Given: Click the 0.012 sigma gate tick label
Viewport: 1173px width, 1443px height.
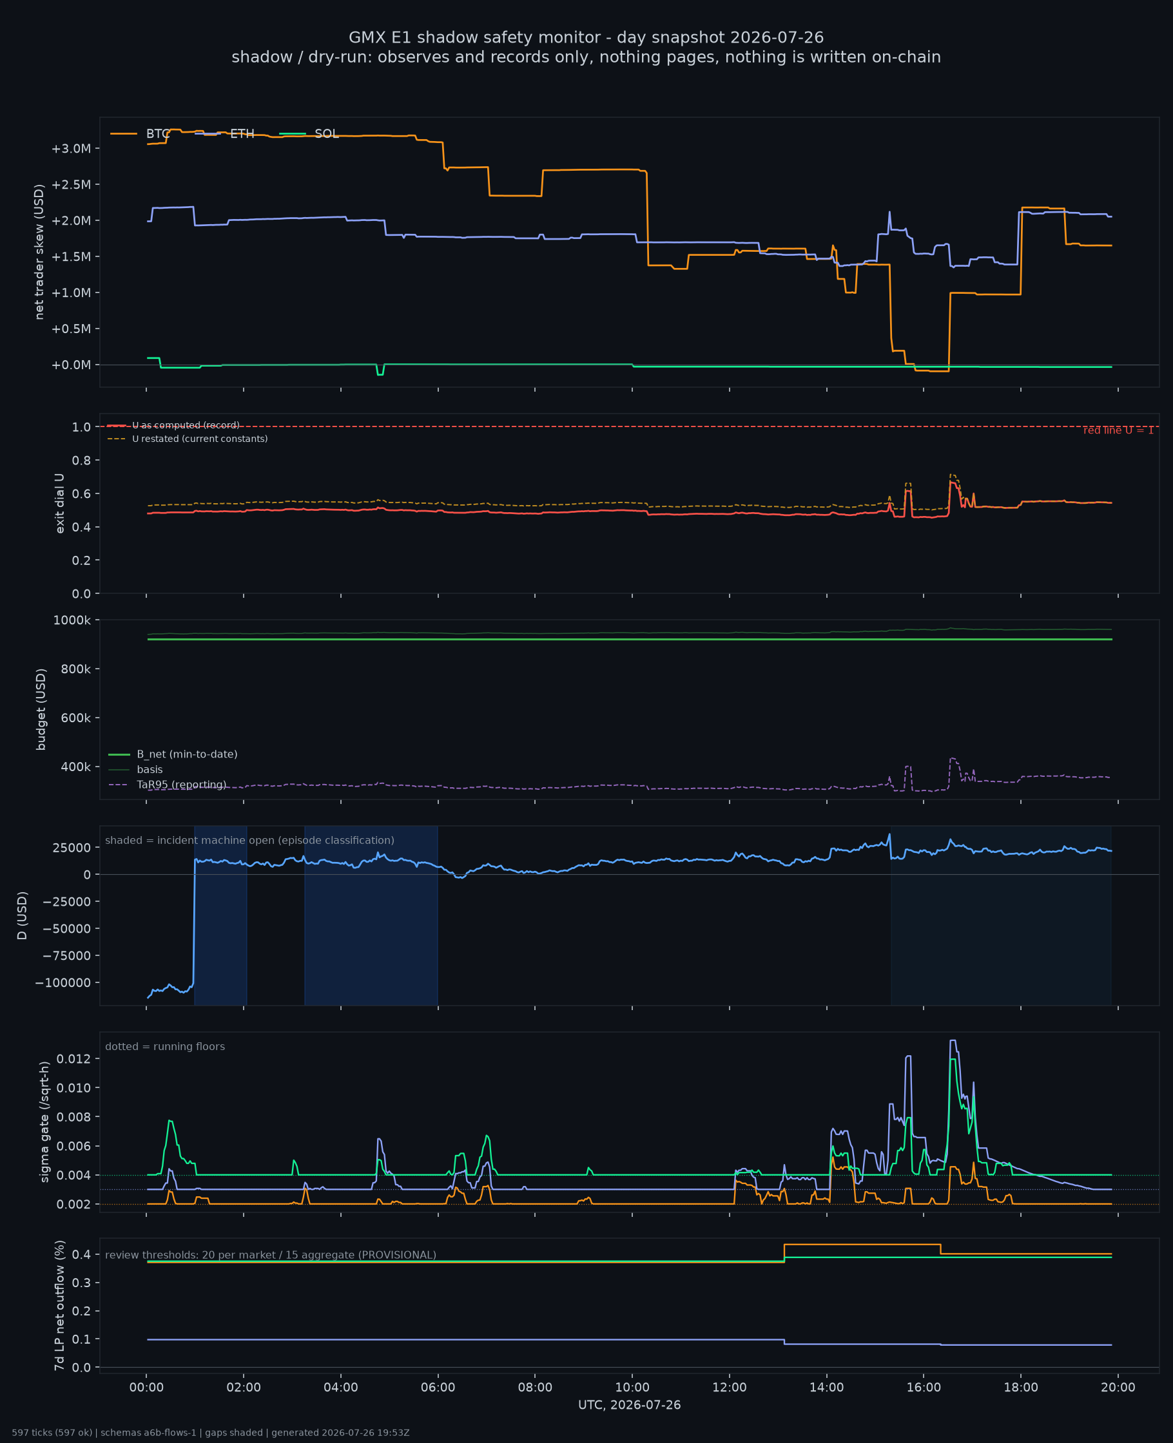Looking at the screenshot, I should 73,1058.
